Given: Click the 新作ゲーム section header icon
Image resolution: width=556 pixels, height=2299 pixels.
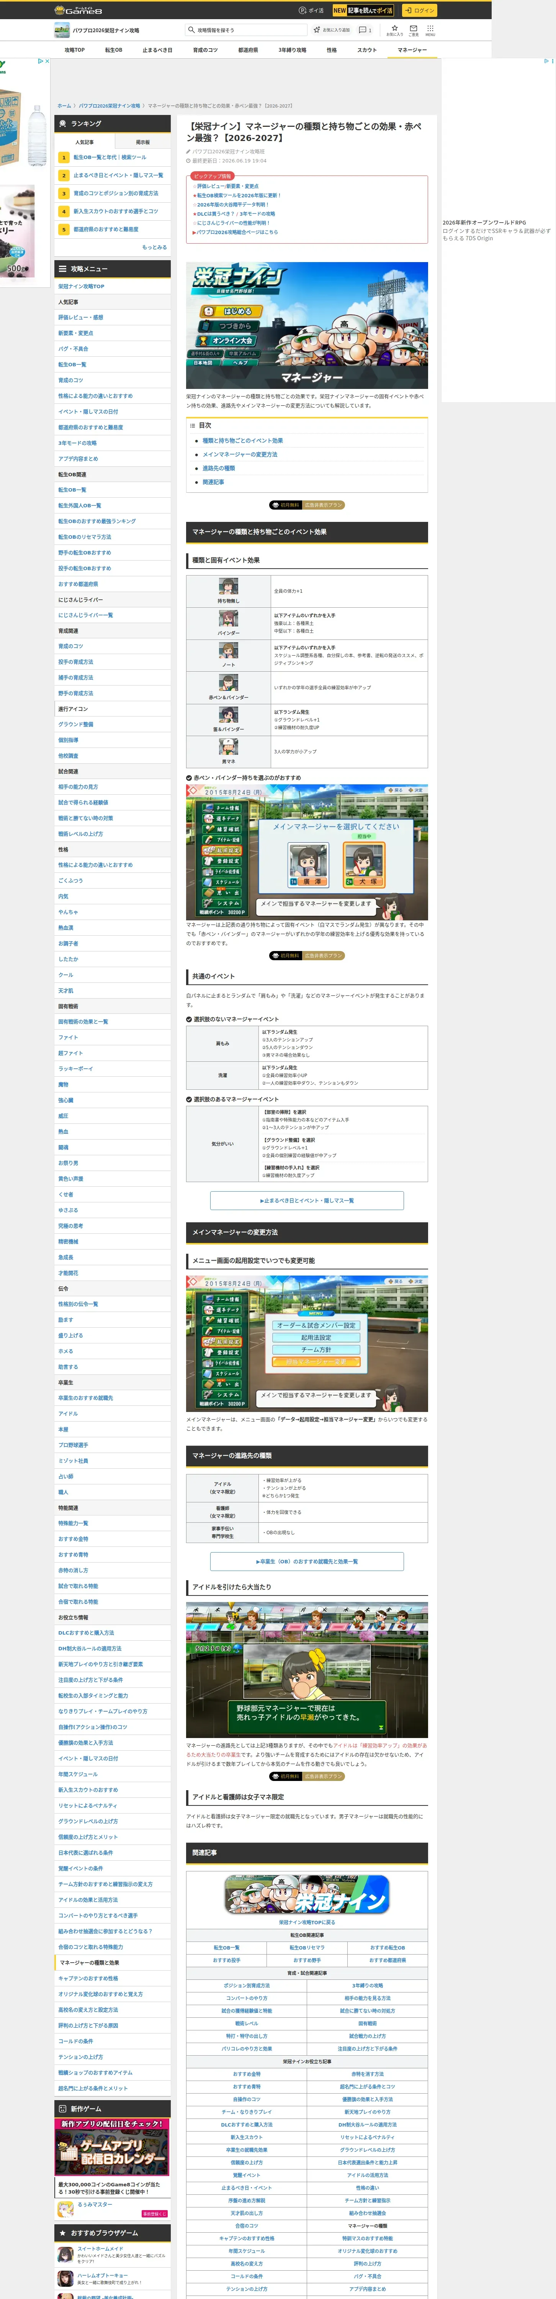Looking at the screenshot, I should coord(62,2109).
